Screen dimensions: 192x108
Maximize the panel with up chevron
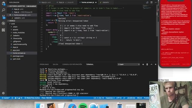[151, 64]
